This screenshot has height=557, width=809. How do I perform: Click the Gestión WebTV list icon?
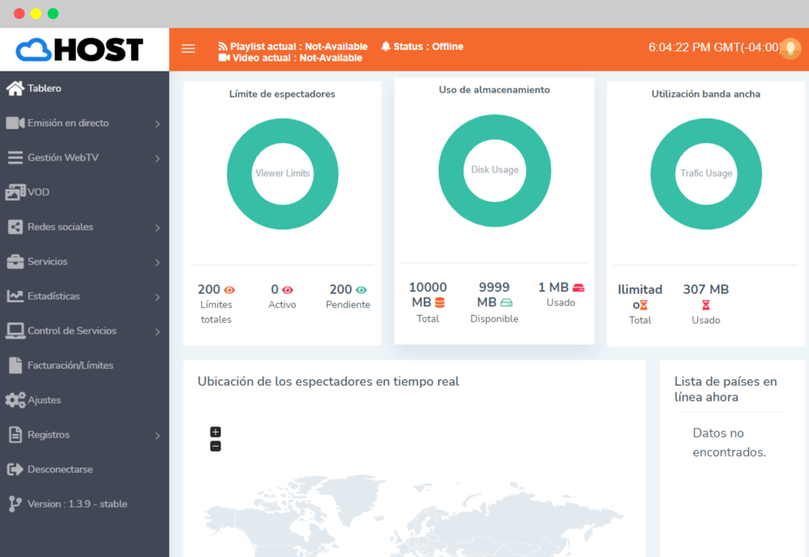(x=15, y=158)
